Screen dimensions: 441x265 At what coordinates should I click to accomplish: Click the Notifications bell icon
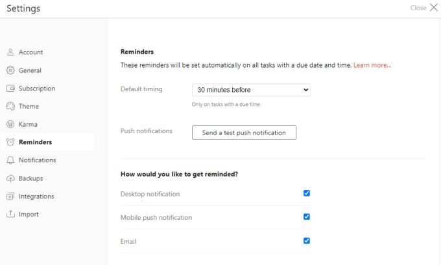click(x=10, y=160)
